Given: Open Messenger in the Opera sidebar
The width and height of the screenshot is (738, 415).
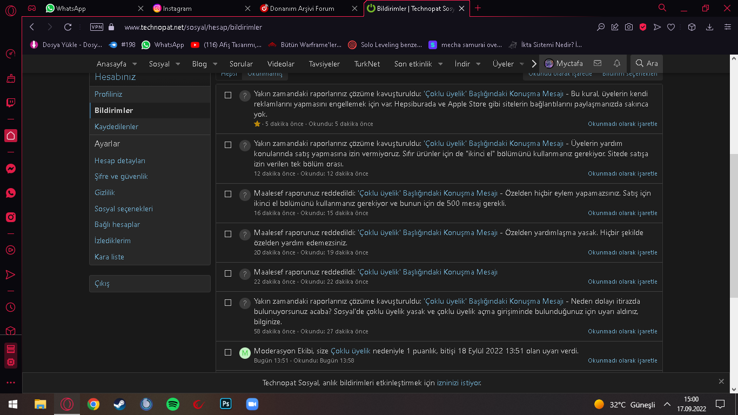Looking at the screenshot, I should point(10,169).
